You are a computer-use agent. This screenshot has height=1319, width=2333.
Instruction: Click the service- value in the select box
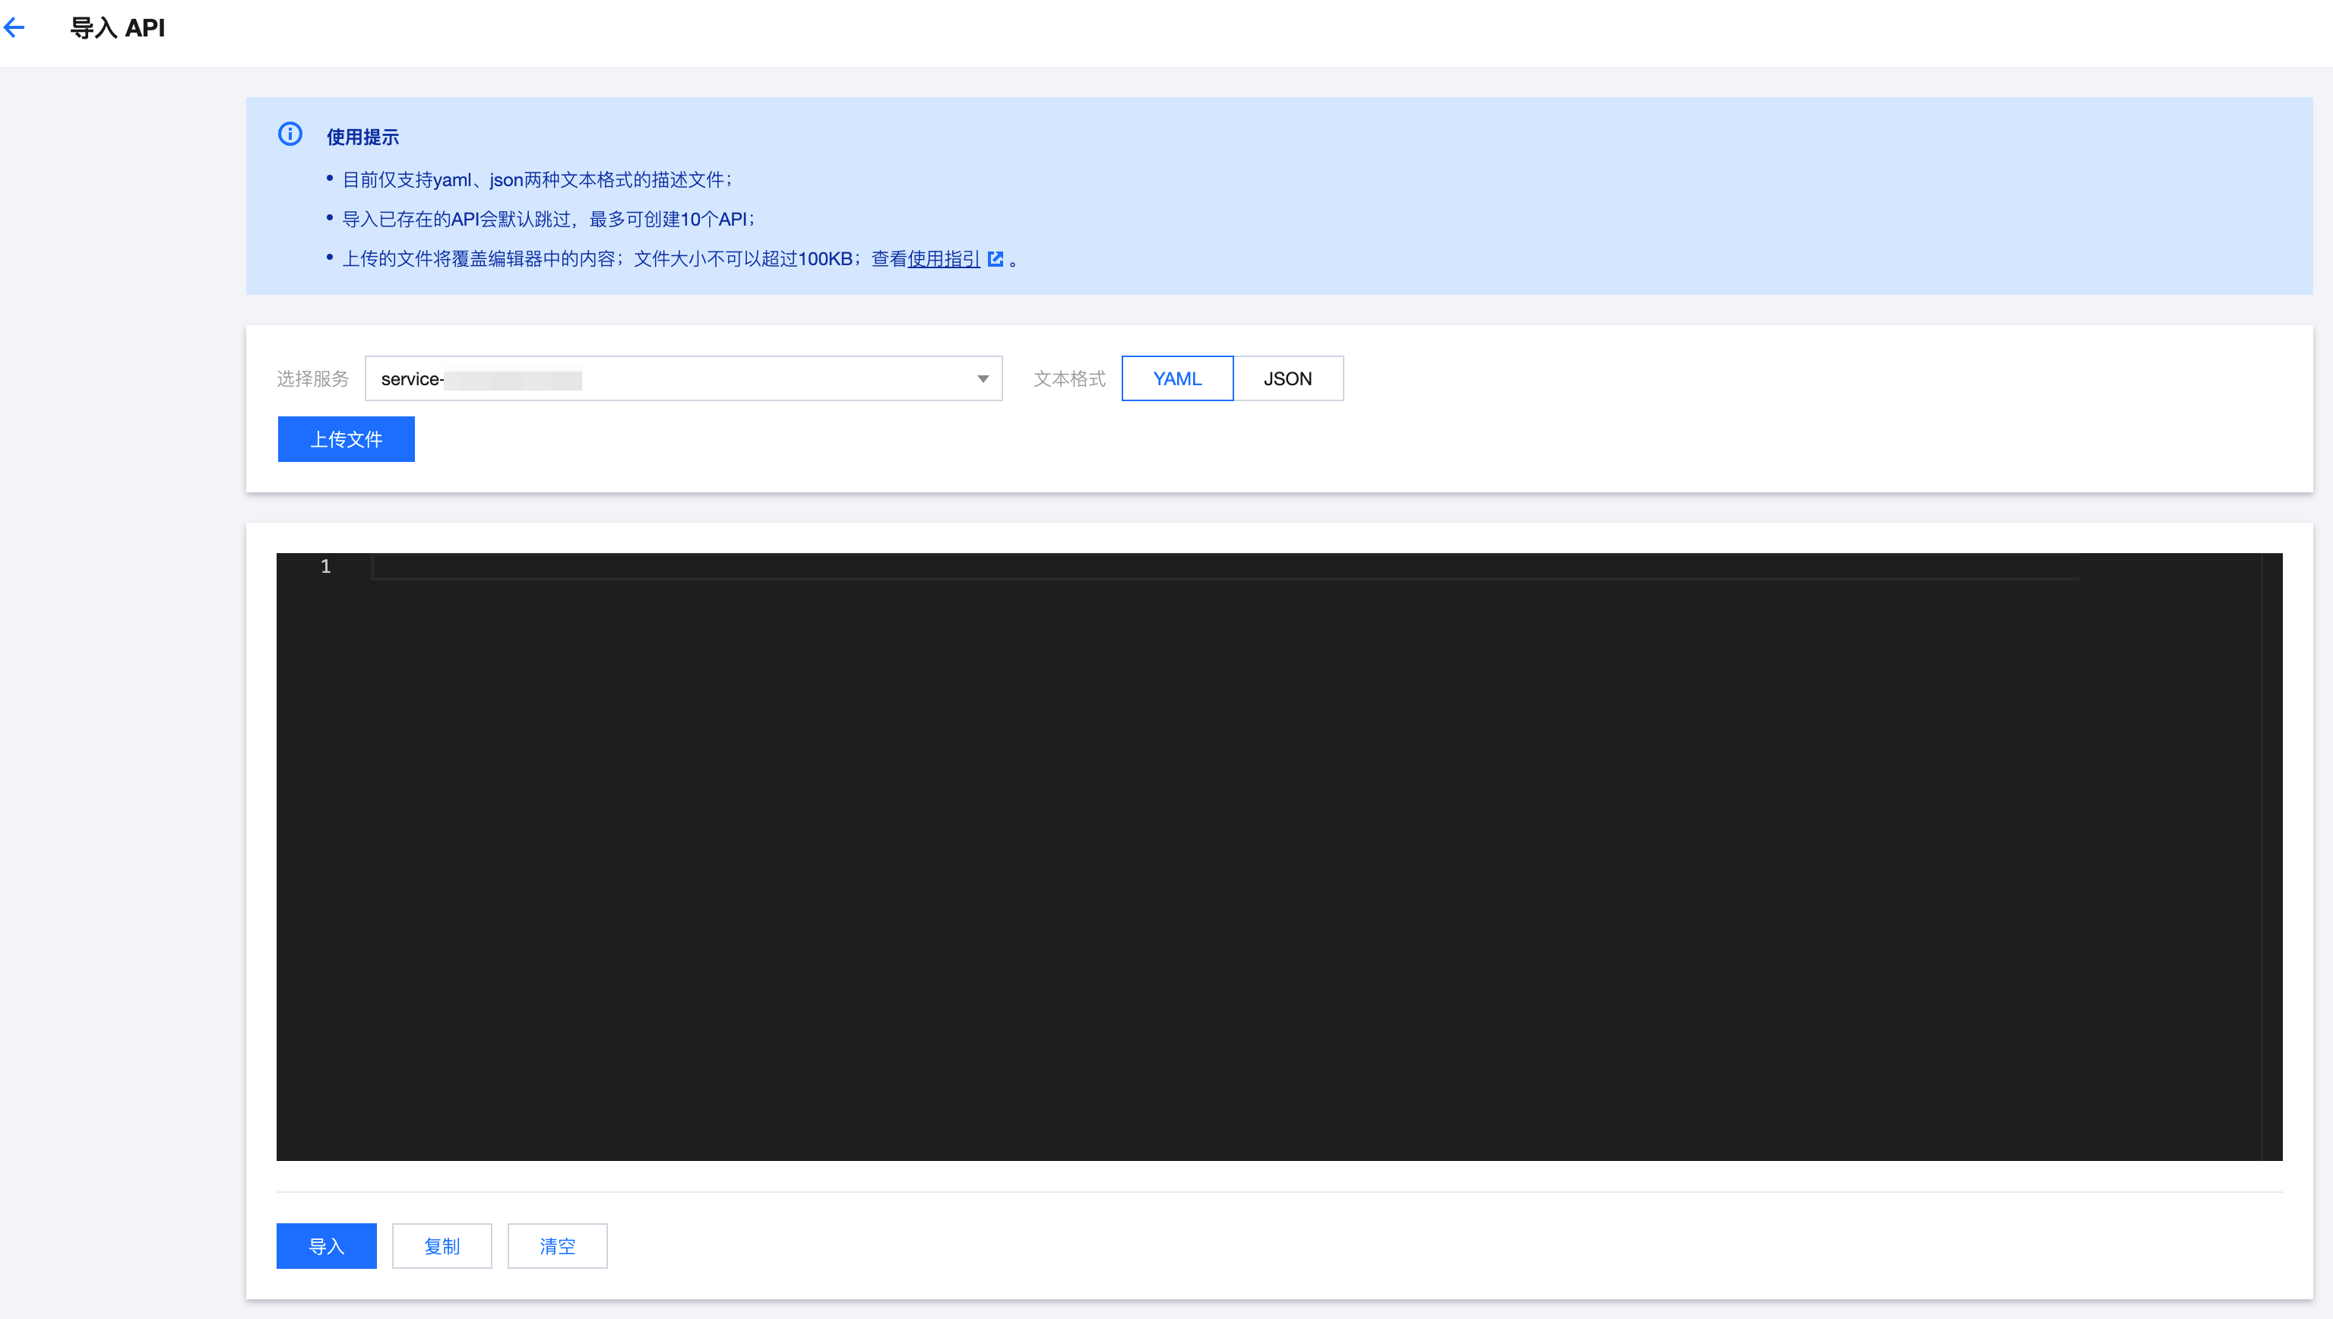pyautogui.click(x=481, y=378)
